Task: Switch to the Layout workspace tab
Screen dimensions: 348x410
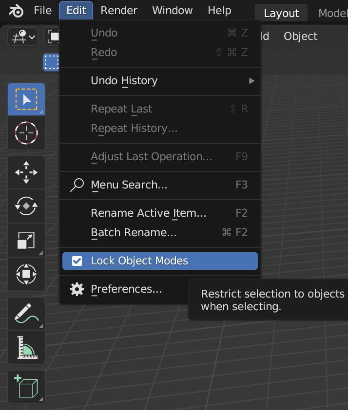Action: [x=281, y=13]
